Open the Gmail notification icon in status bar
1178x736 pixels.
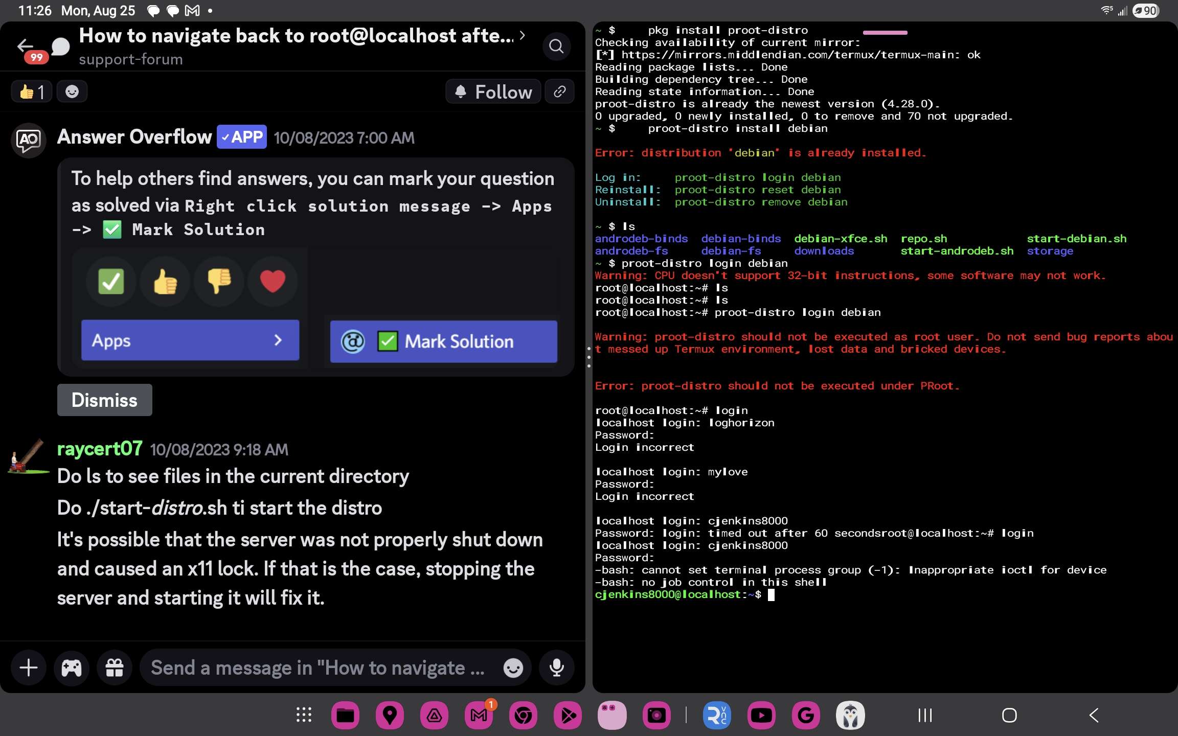pyautogui.click(x=192, y=10)
